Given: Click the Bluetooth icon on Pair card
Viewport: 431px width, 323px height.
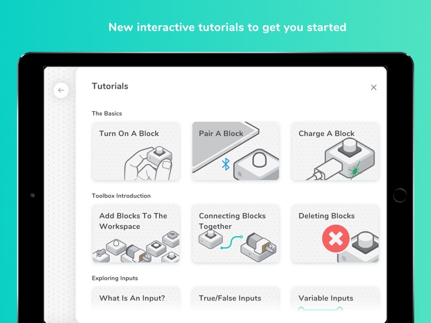Looking at the screenshot, I should (x=226, y=164).
